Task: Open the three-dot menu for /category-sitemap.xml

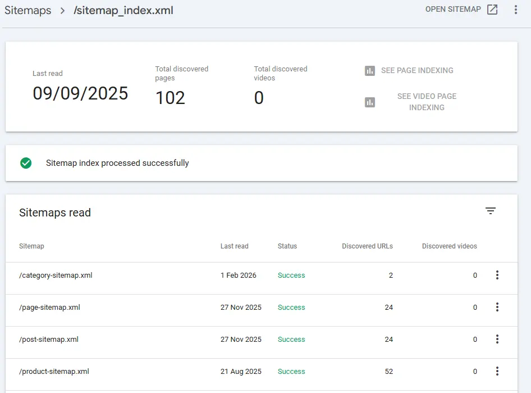Action: point(497,275)
